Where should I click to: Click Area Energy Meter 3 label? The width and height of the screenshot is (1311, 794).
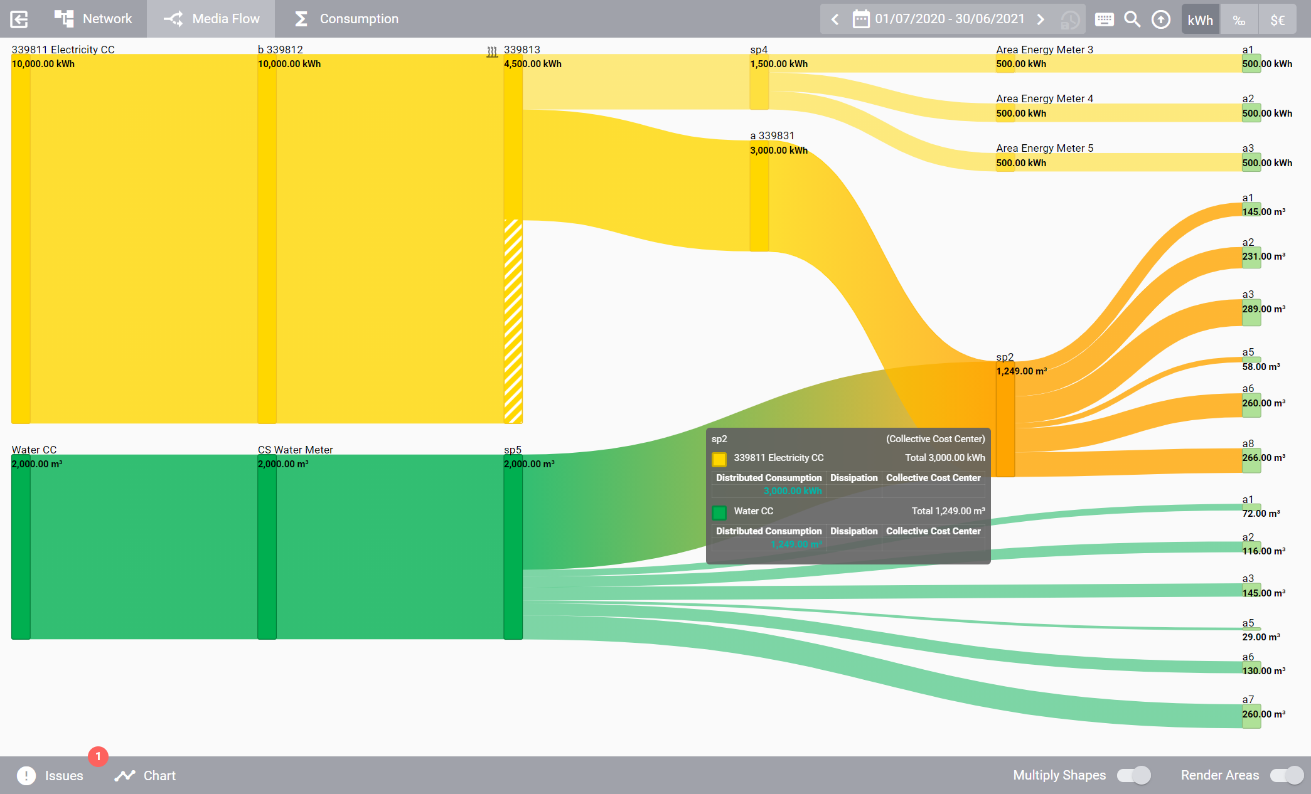tap(1044, 50)
